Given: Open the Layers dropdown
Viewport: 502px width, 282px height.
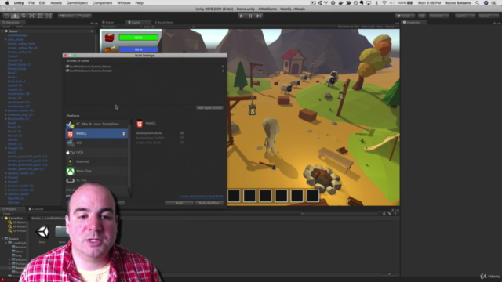Looking at the screenshot, I should (465, 16).
